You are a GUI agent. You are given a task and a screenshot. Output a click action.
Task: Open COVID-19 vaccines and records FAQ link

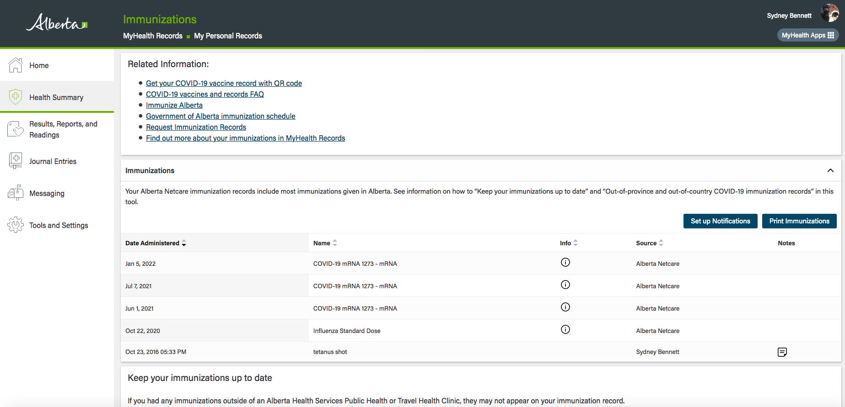[x=205, y=94]
